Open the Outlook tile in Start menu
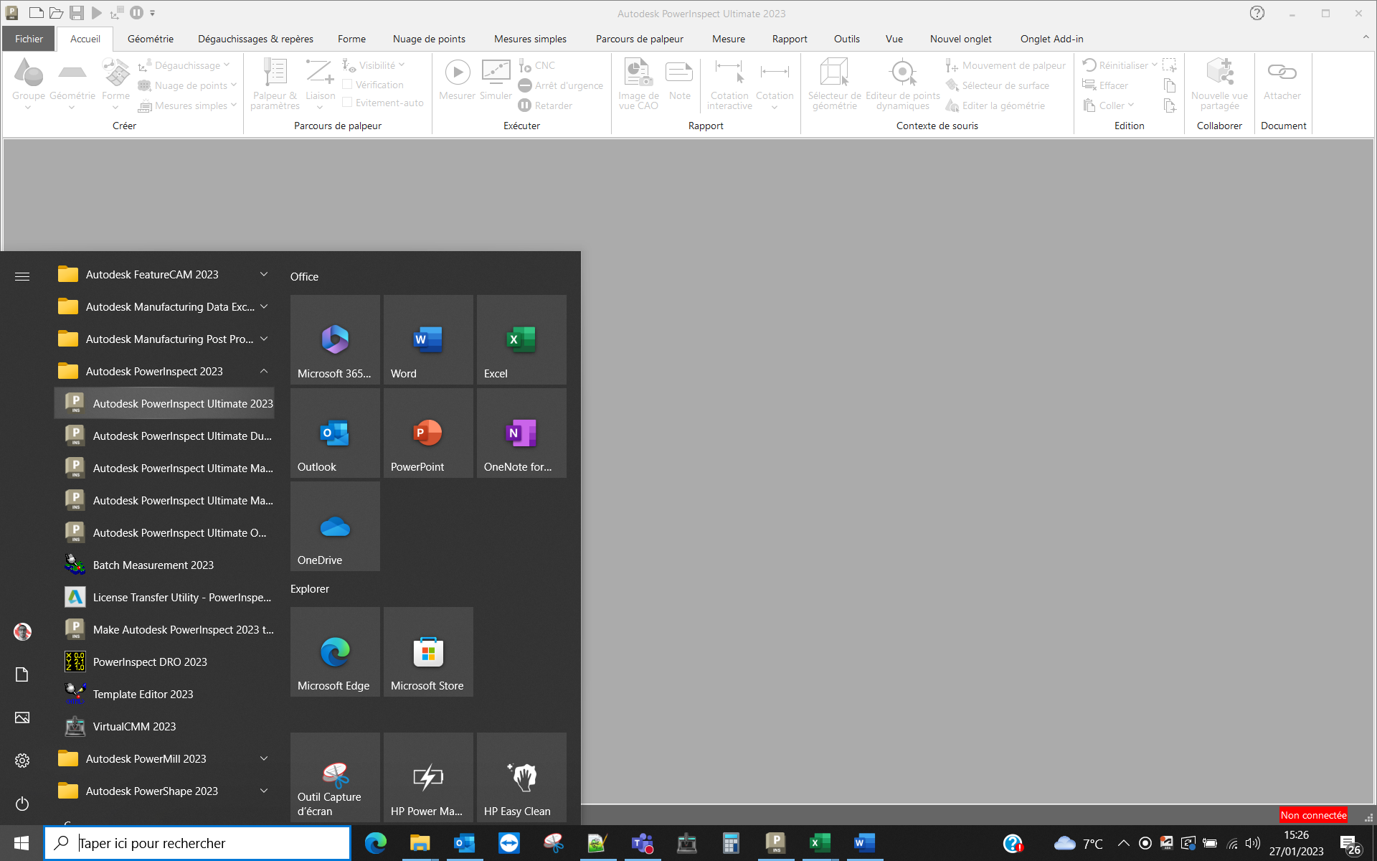Viewport: 1377px width, 861px height. [335, 433]
